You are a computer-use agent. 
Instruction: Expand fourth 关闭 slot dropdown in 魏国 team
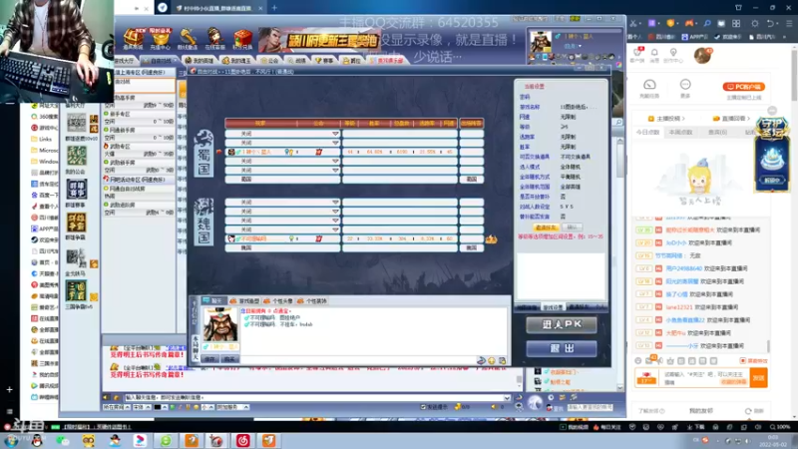335,229
